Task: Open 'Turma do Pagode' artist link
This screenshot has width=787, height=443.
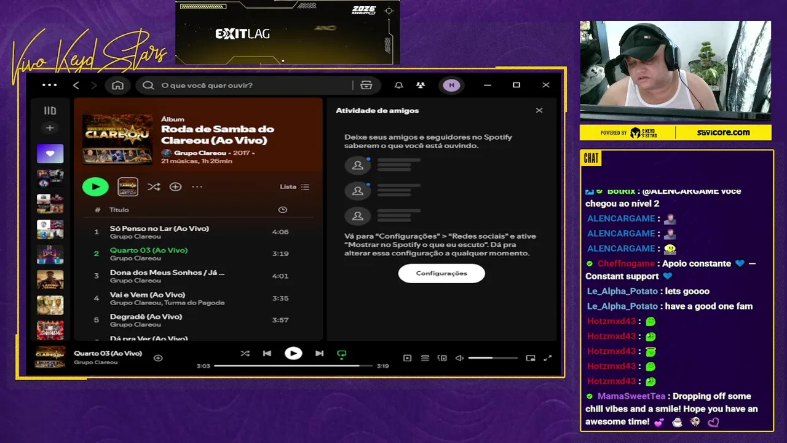Action: (x=194, y=303)
